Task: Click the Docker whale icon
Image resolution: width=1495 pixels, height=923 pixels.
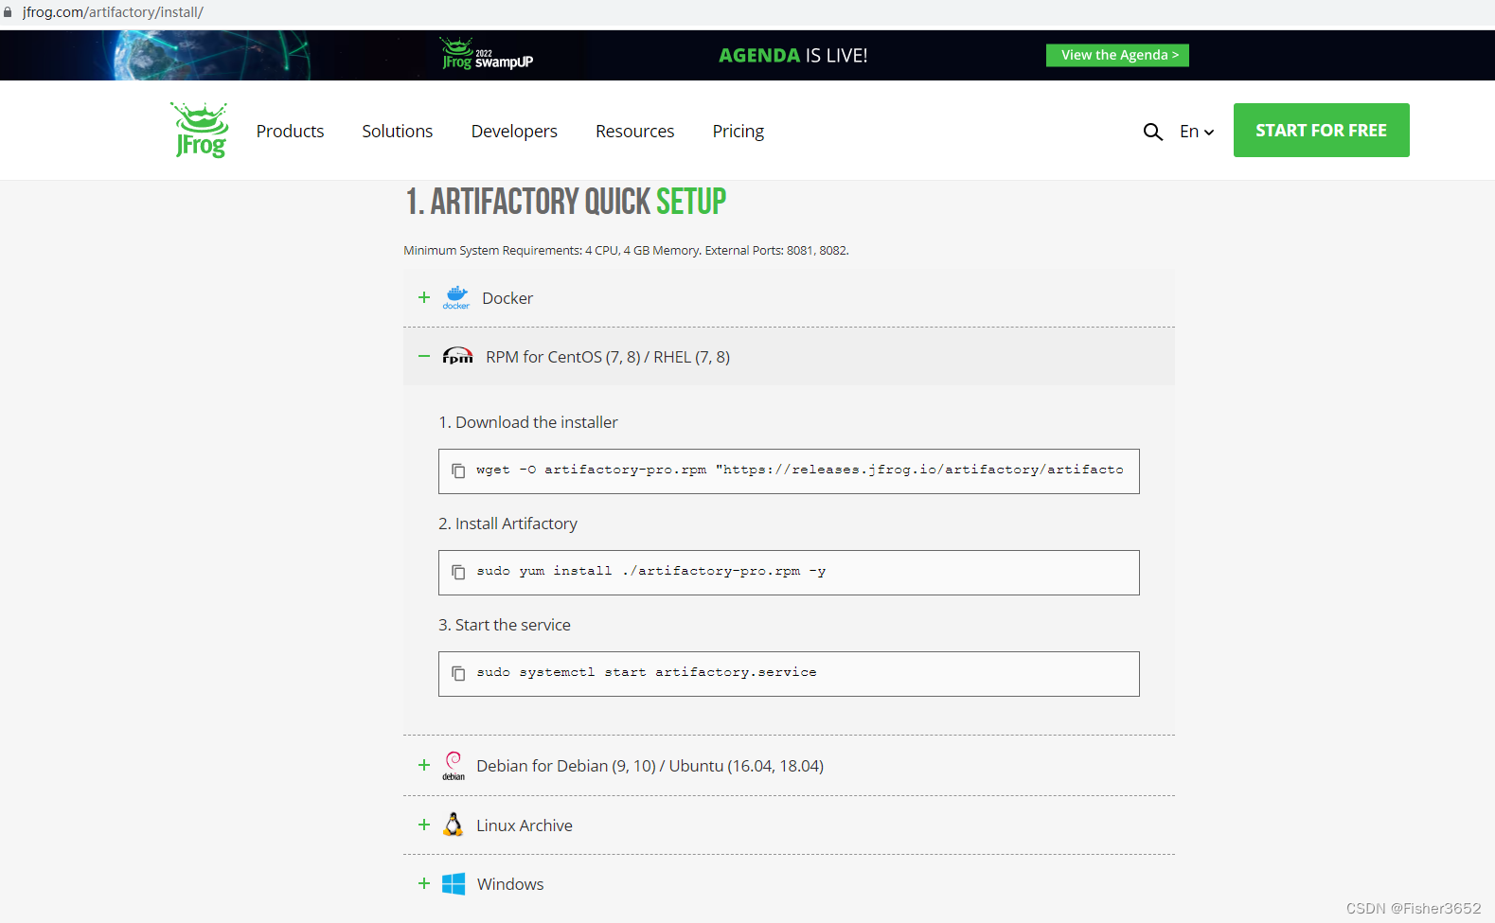Action: 456,297
